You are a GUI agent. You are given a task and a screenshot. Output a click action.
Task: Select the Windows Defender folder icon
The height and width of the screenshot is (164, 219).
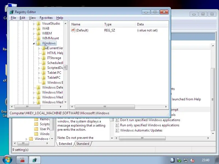point(39,87)
